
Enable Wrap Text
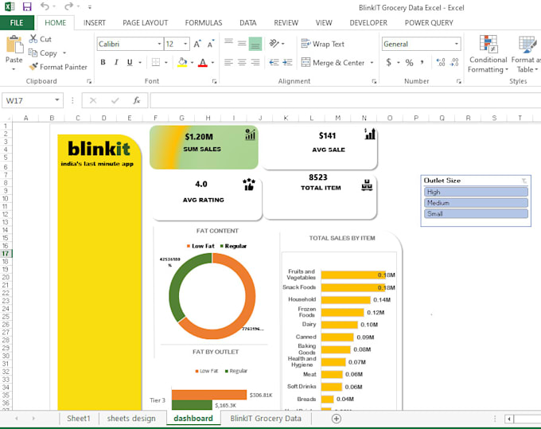tap(322, 44)
